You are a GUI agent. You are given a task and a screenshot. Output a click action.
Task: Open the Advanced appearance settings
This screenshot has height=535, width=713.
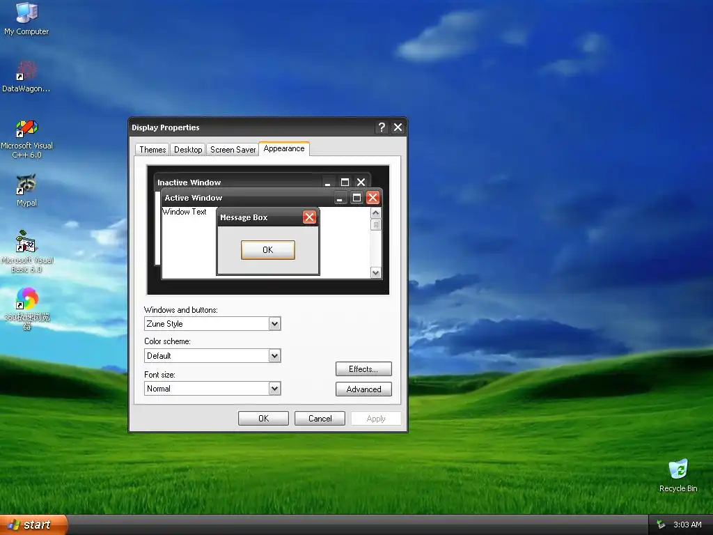pos(363,389)
